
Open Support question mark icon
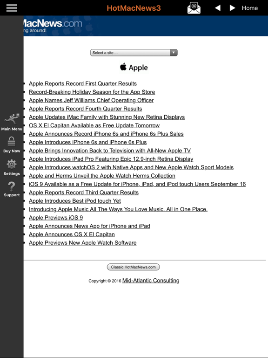[x=12, y=189]
